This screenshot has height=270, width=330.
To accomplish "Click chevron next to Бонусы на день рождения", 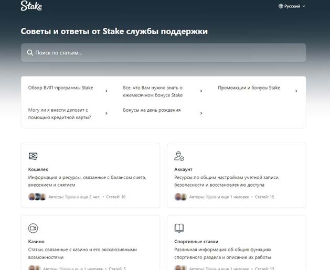I will click(201, 113).
